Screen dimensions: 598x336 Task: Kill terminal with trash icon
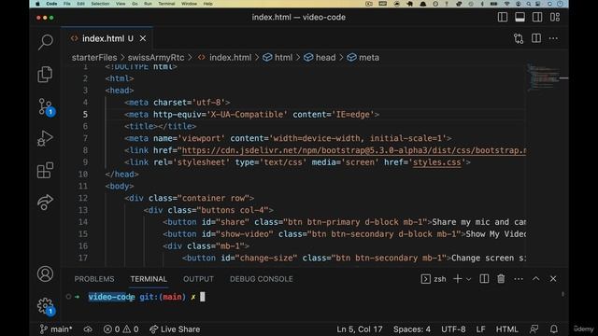click(x=501, y=279)
